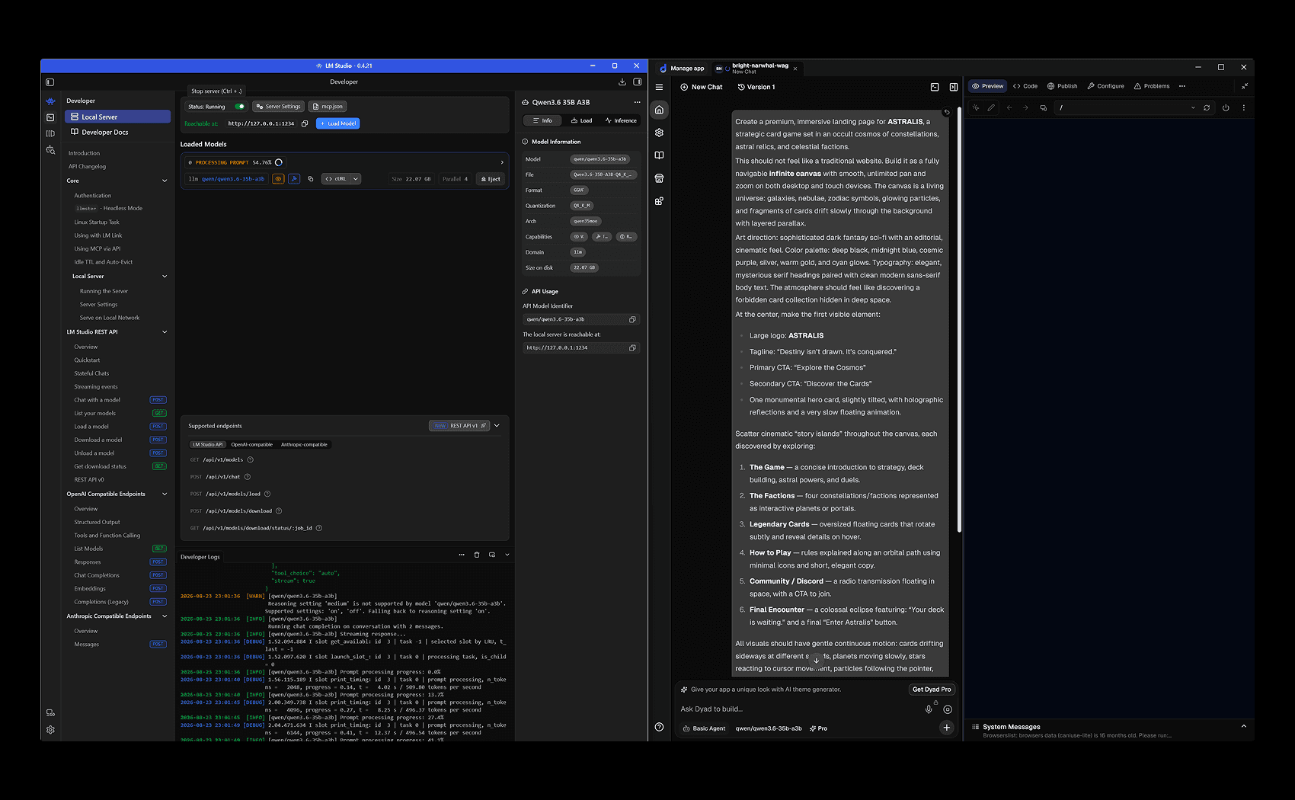Expand the System Messages panel
The height and width of the screenshot is (800, 1295).
pos(1243,727)
